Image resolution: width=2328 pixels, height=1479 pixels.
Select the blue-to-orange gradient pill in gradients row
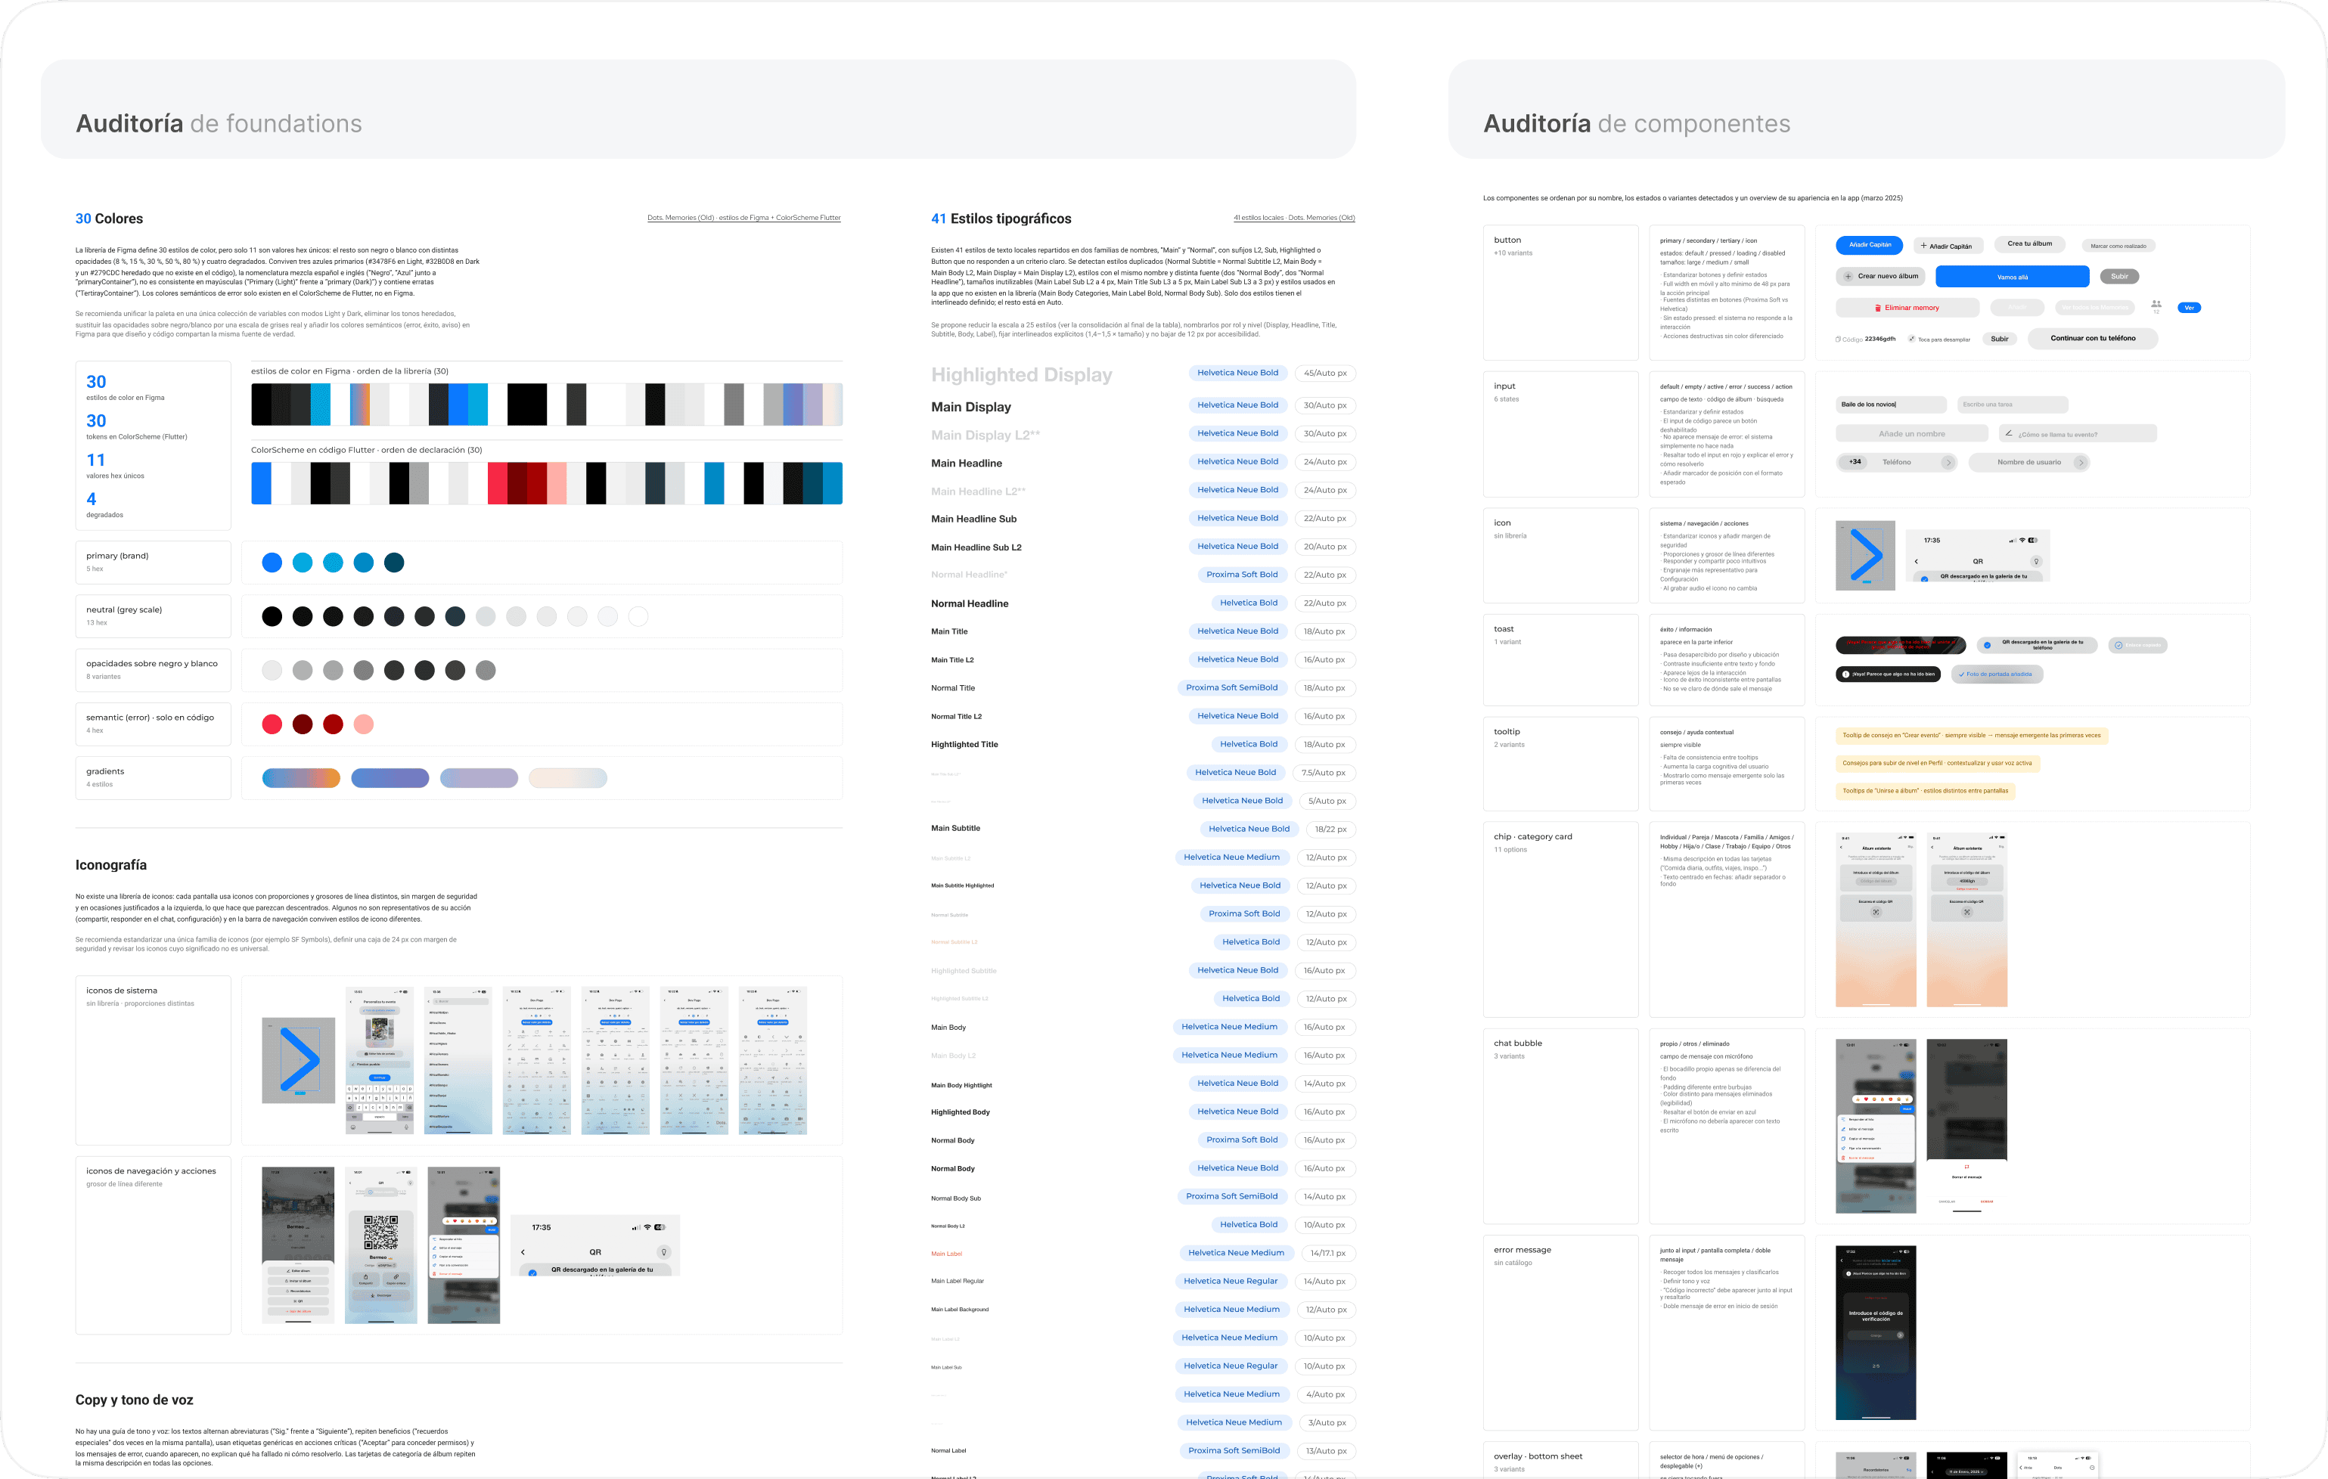click(301, 778)
